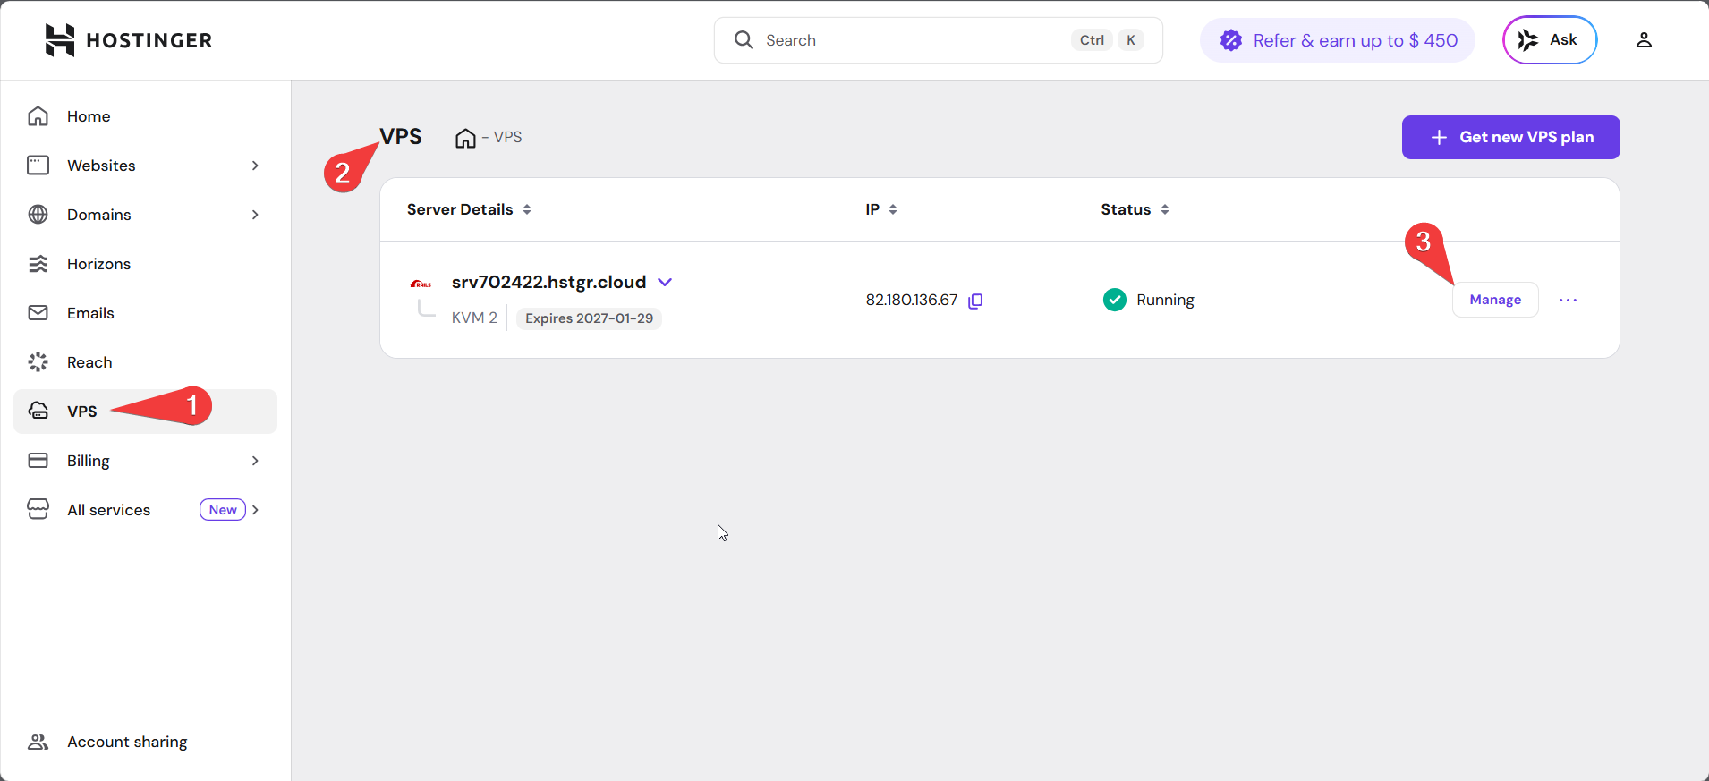The height and width of the screenshot is (781, 1709).
Task: Click the server OS logo icon
Action: (x=421, y=284)
